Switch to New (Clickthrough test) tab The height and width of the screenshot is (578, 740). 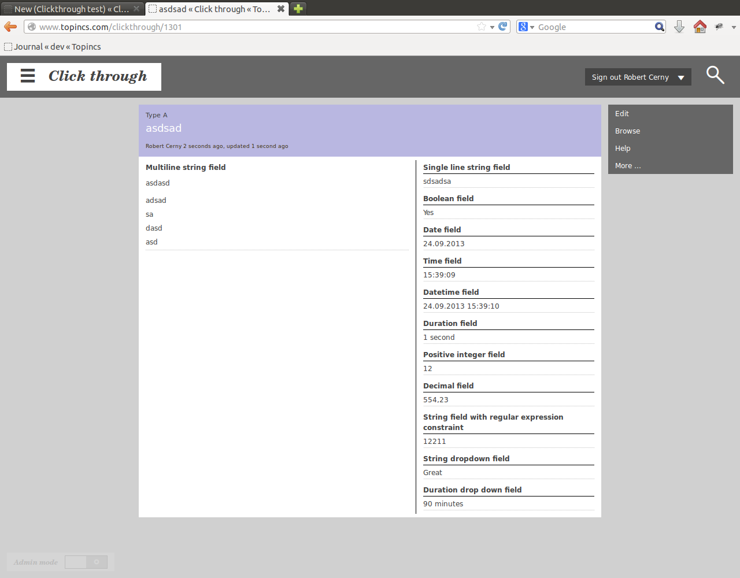(71, 9)
